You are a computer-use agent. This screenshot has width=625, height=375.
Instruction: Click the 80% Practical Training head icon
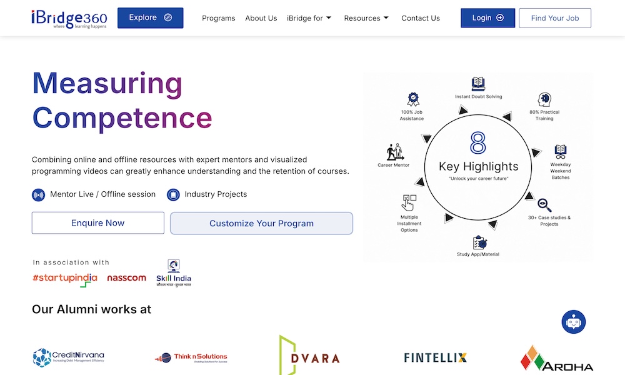point(544,99)
